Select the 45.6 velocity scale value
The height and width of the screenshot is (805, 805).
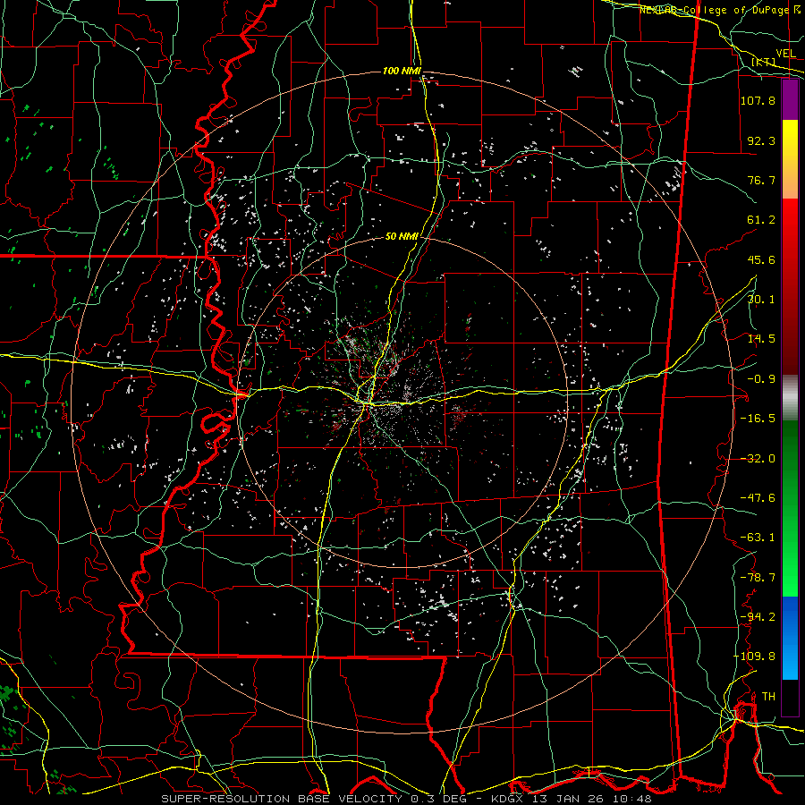coord(762,259)
